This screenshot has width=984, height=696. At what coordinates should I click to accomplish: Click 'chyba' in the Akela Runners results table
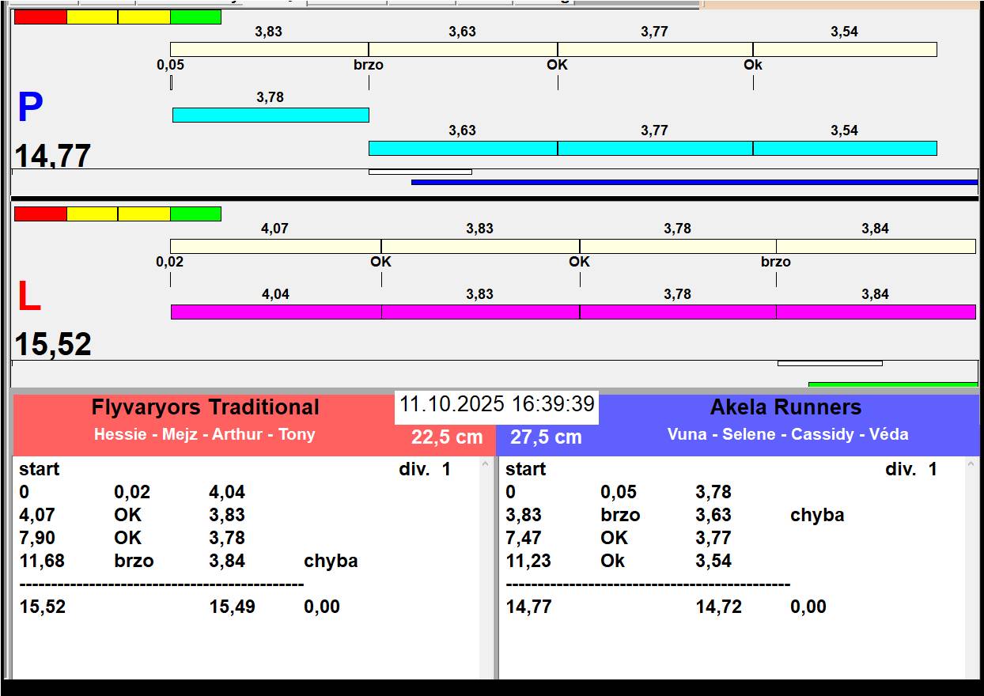coord(817,515)
